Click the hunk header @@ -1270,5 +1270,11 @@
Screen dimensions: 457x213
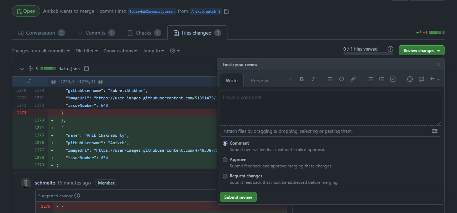77,82
